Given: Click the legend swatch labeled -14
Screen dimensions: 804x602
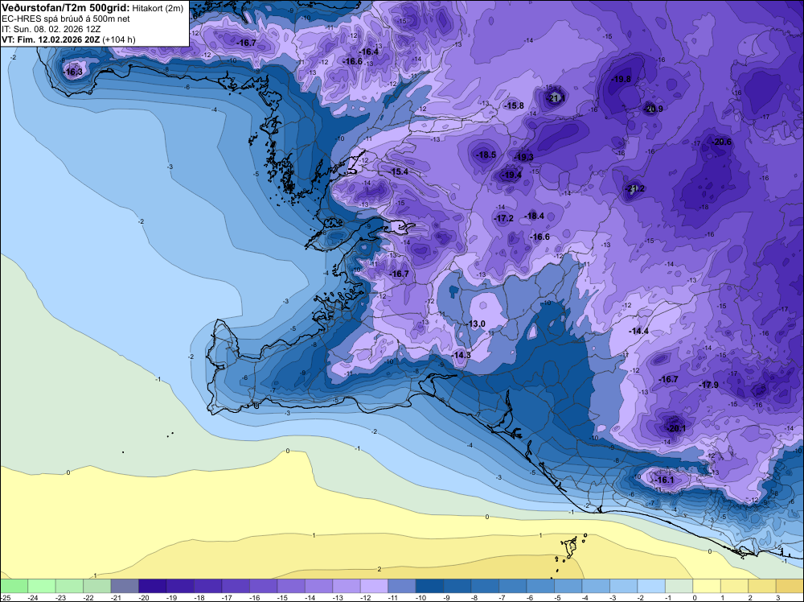Looking at the screenshot, I should pyautogui.click(x=318, y=586).
